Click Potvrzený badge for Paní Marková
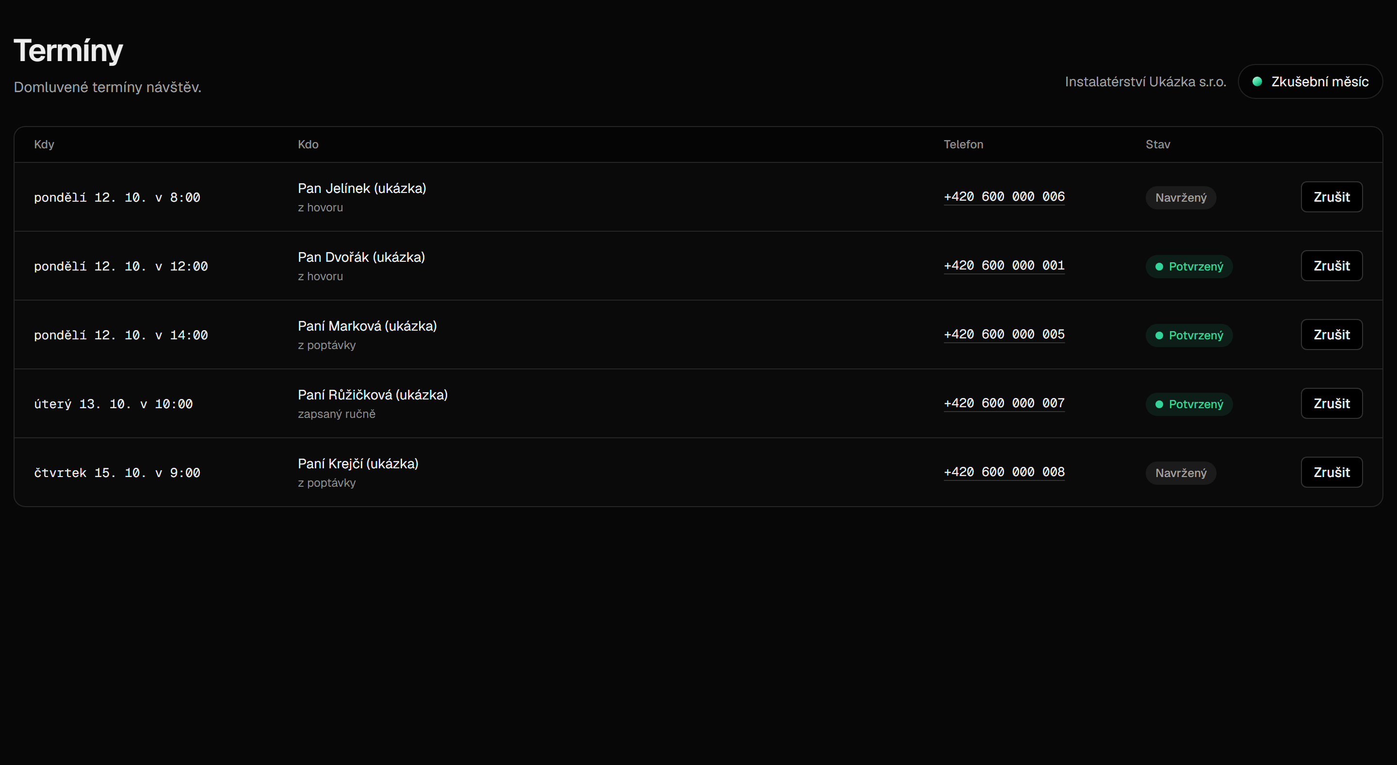1397x765 pixels. pyautogui.click(x=1189, y=335)
